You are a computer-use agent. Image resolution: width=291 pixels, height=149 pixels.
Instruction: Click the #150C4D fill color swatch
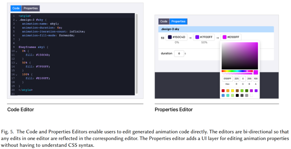(170, 37)
